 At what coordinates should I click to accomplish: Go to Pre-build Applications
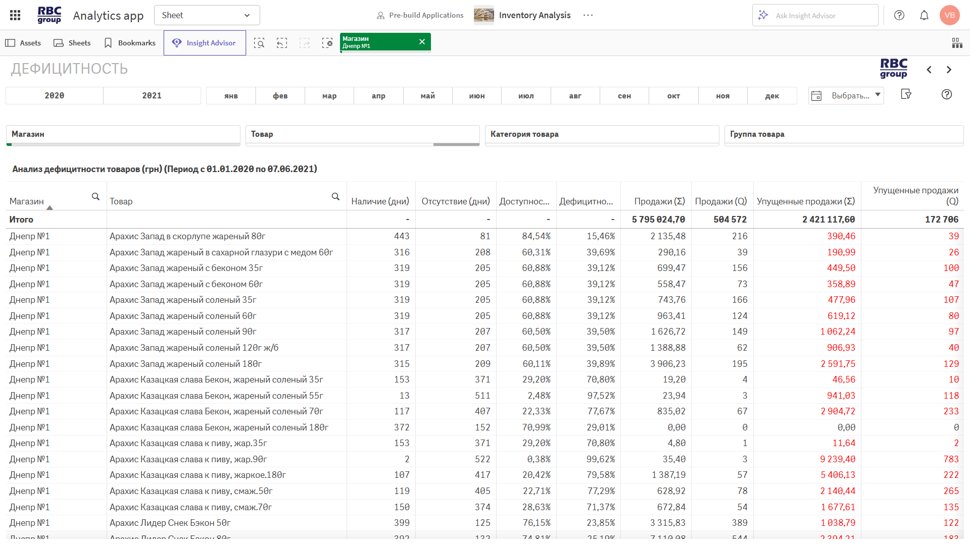point(420,15)
